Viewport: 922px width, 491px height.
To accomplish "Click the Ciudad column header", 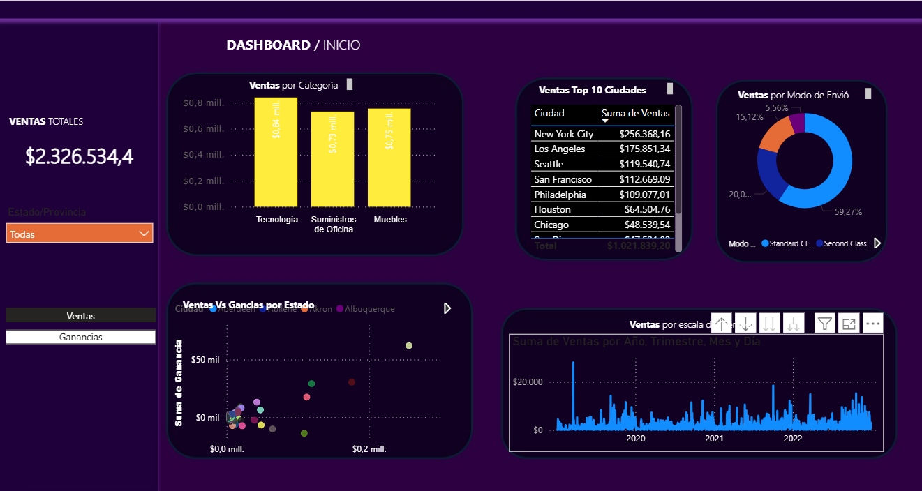I will [549, 113].
